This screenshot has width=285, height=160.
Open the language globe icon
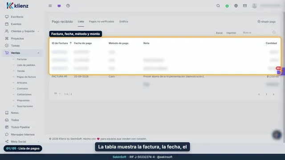pos(236,6)
